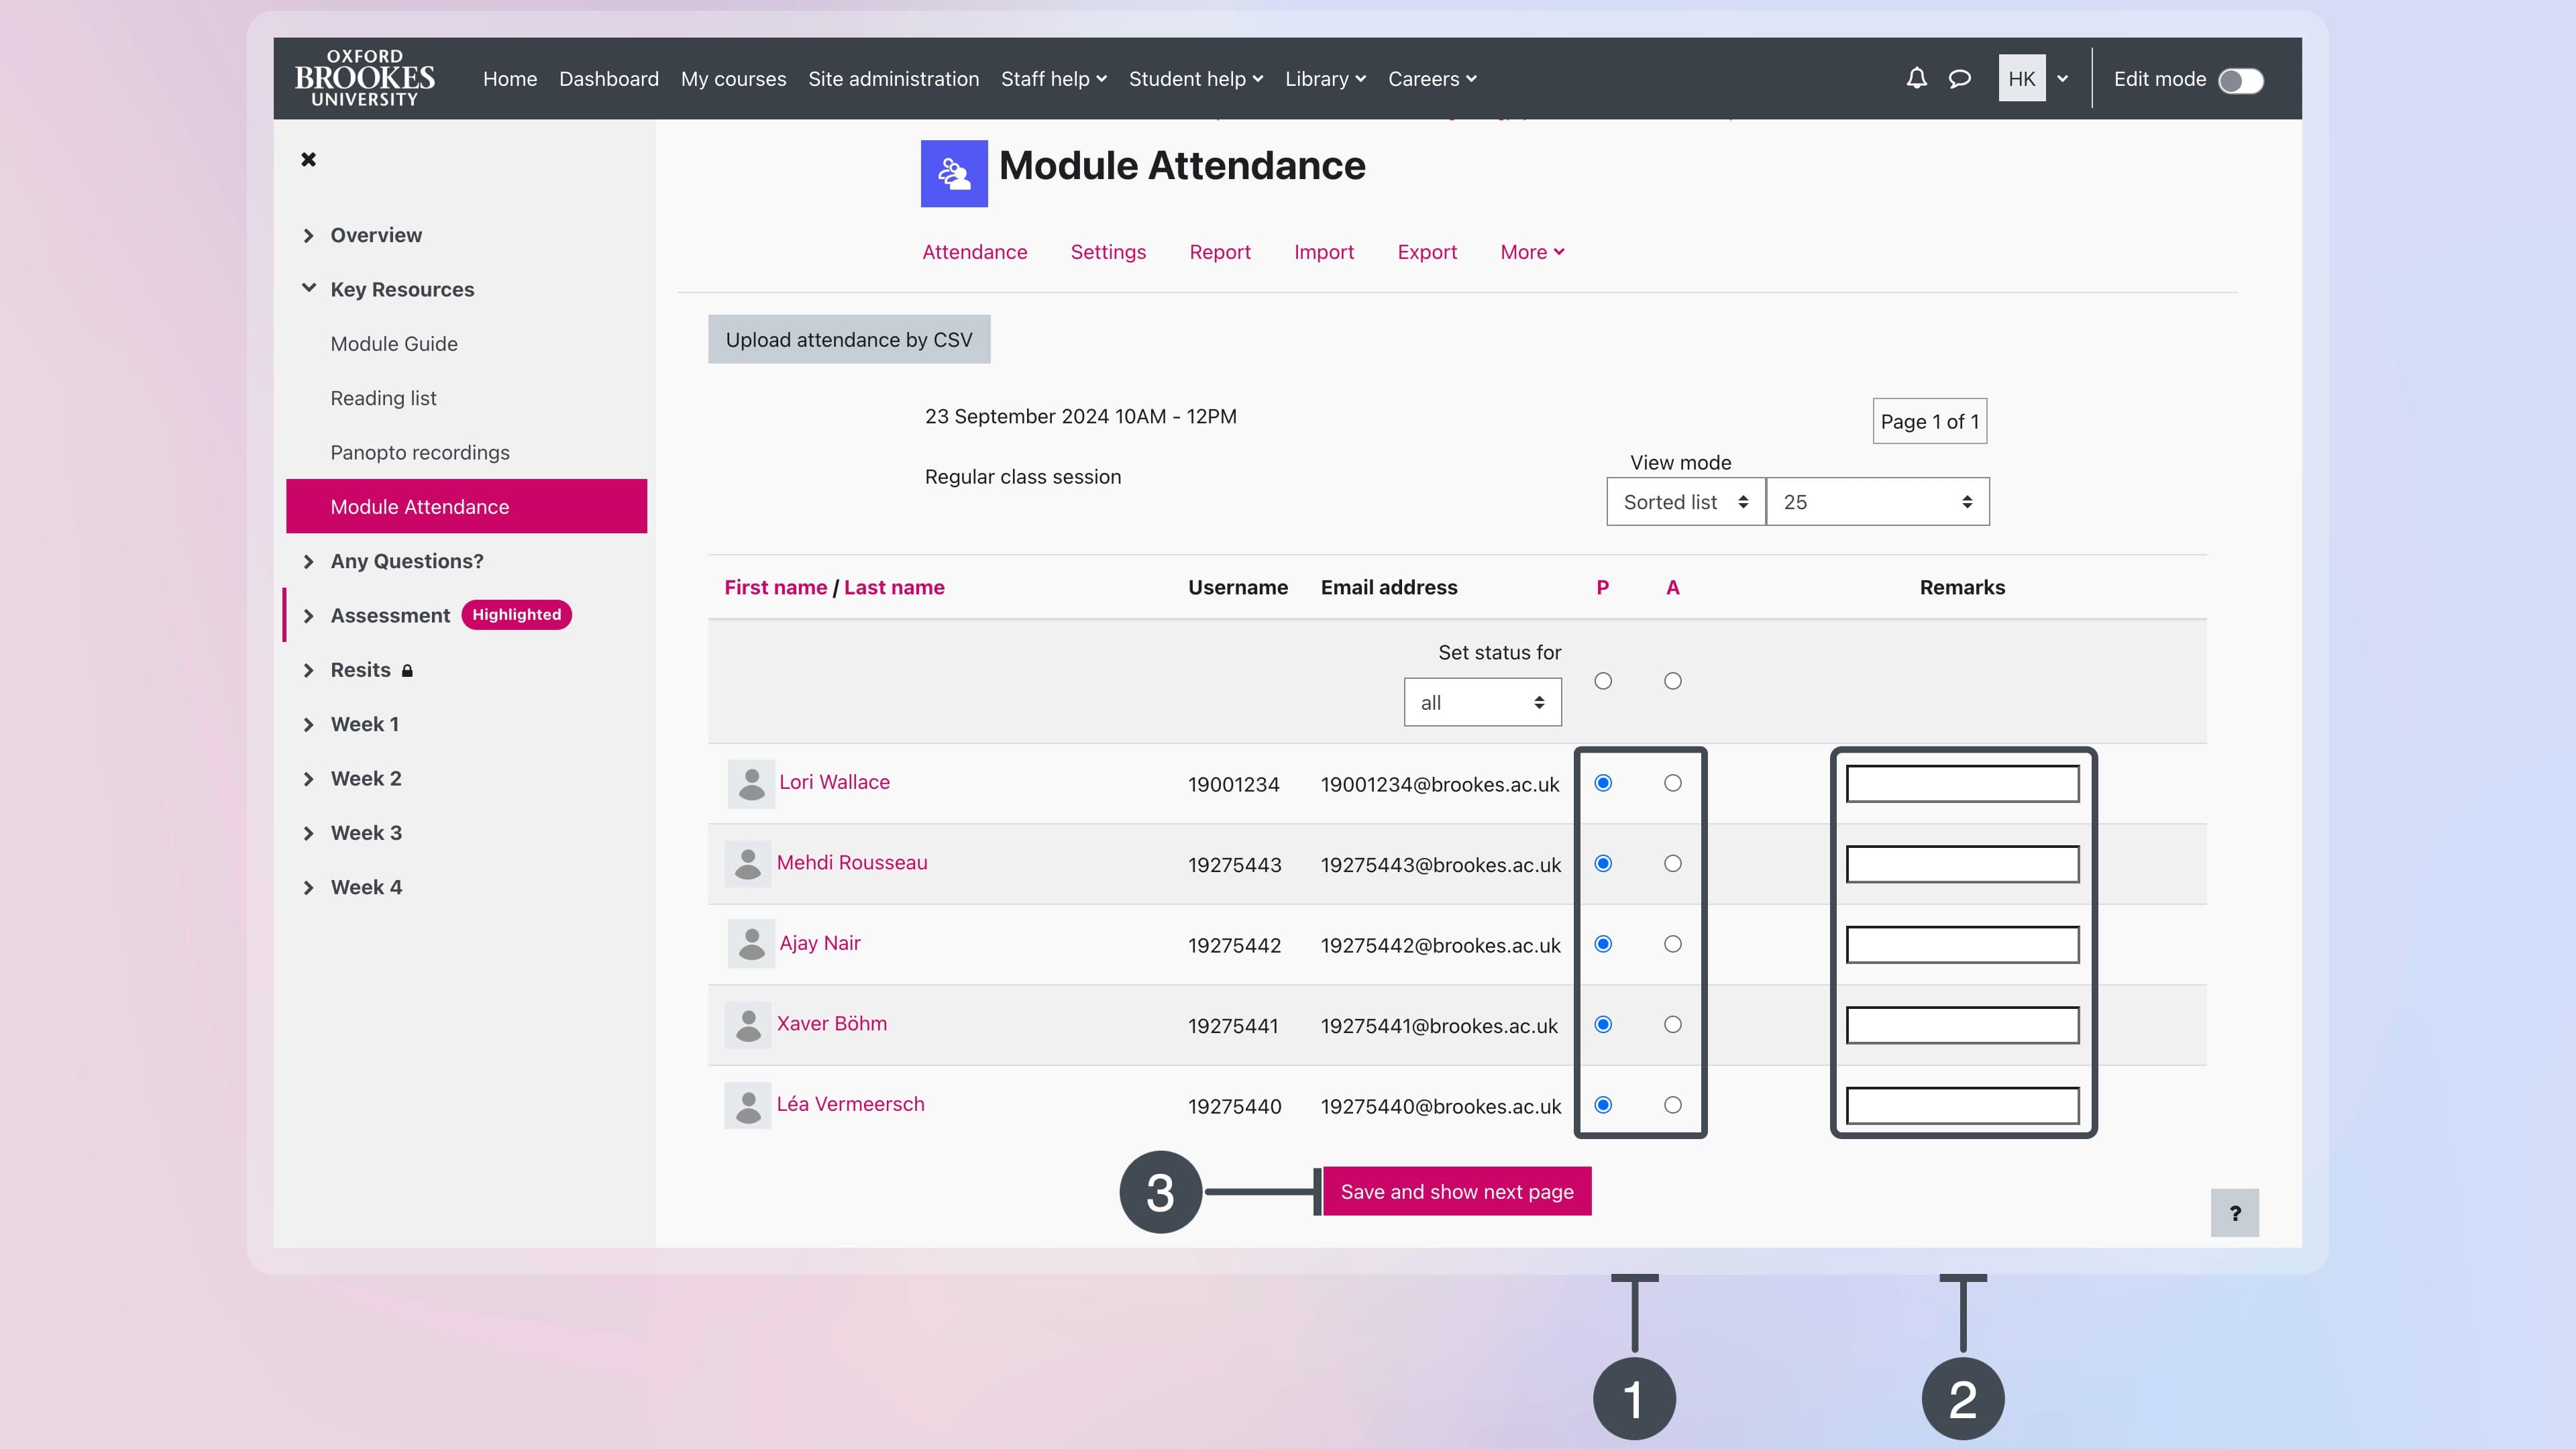Open the Staff help menu

[1053, 79]
